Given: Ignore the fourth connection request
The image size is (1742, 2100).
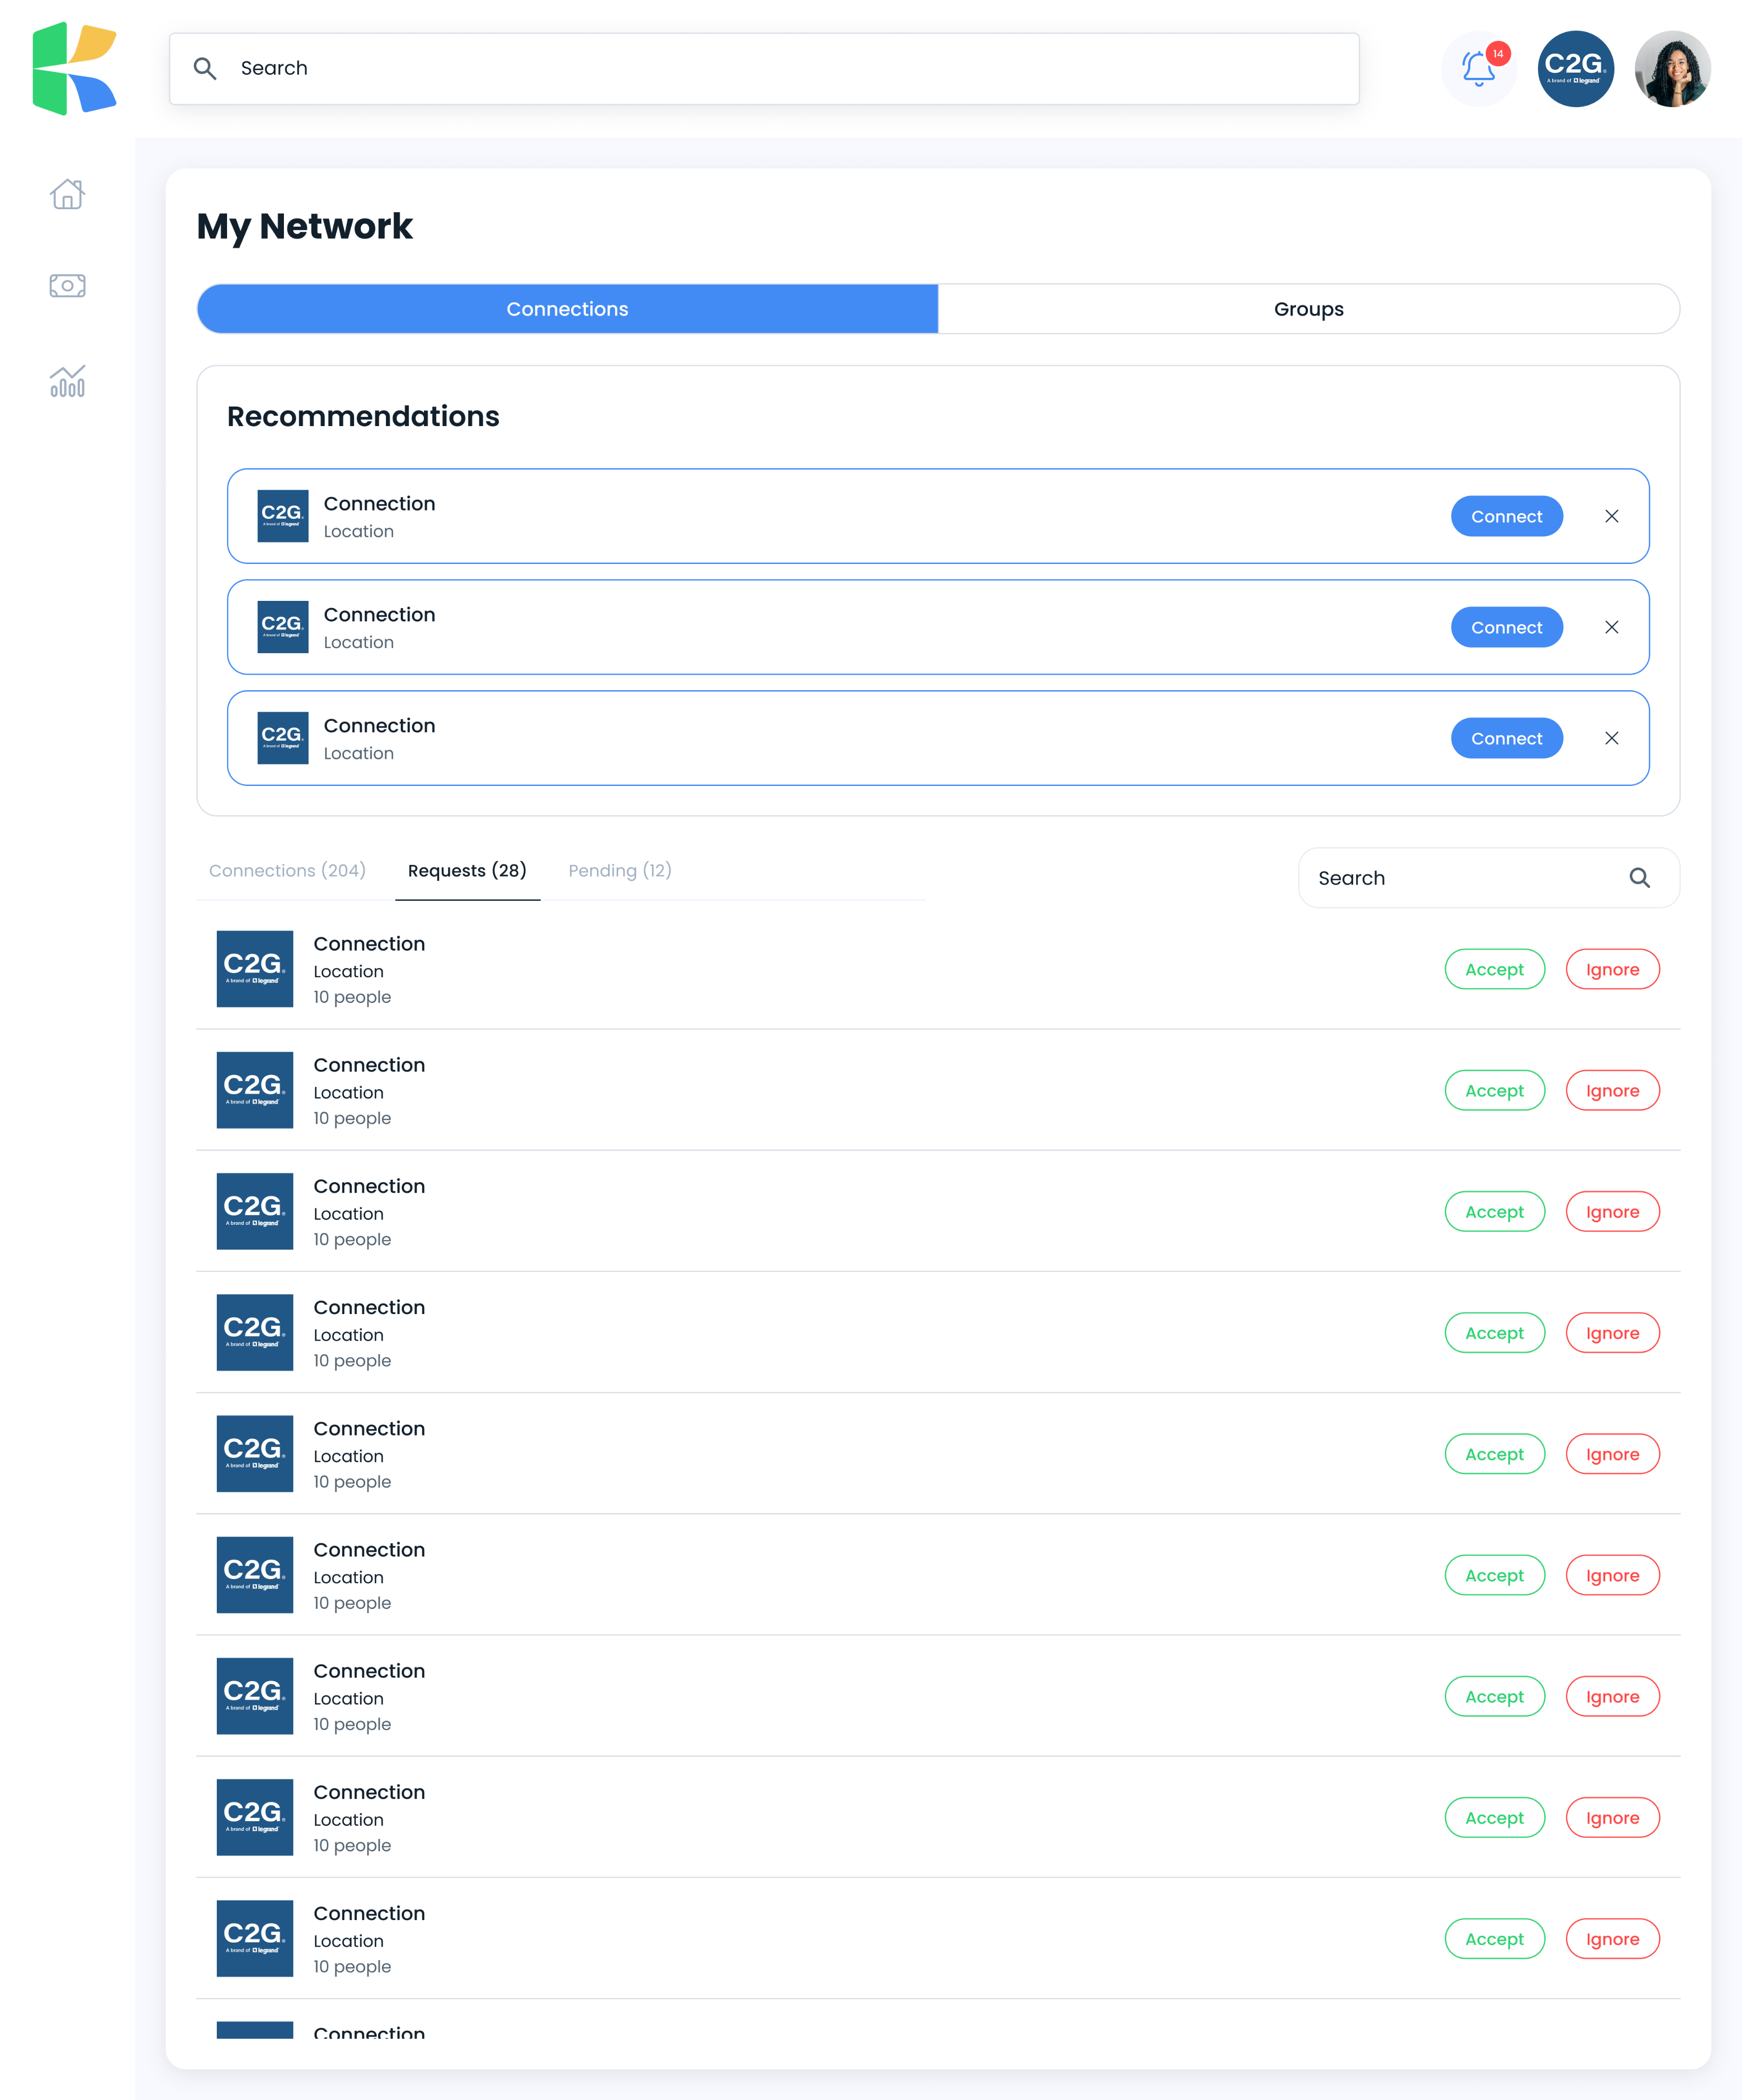Looking at the screenshot, I should [x=1612, y=1332].
